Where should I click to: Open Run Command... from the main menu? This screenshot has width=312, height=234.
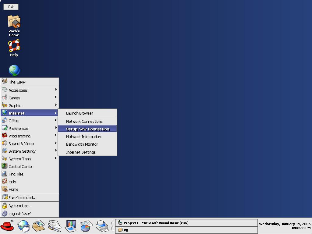click(x=22, y=197)
